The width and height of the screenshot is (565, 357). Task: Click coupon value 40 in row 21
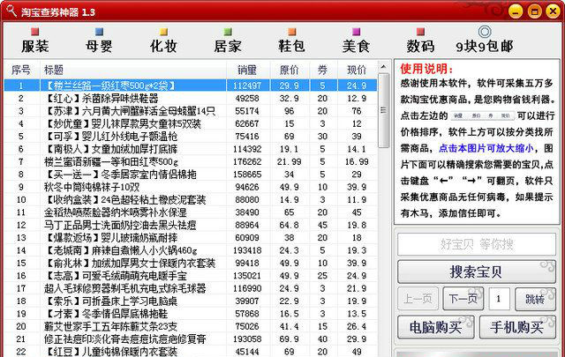(x=322, y=339)
